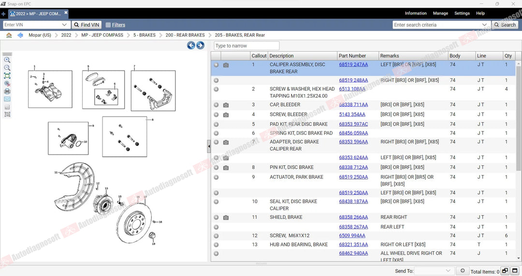This screenshot has height=276, width=522.
Task: Open the Filters link
Action: click(118, 25)
